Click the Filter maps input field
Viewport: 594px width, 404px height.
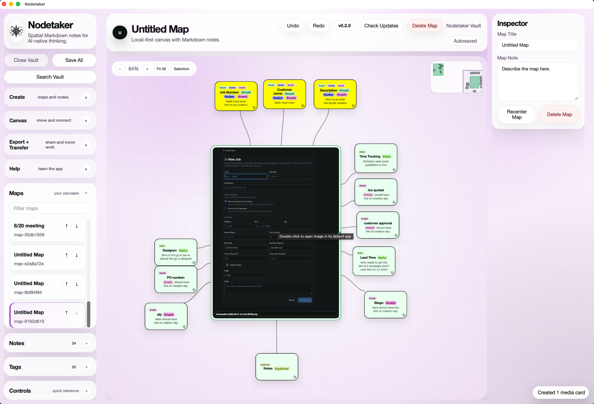[x=50, y=208]
